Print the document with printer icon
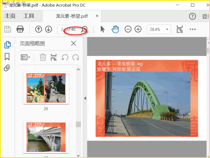 pos(20,29)
